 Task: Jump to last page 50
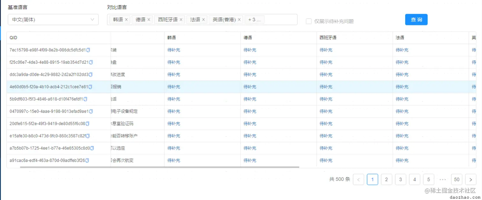[x=457, y=179]
